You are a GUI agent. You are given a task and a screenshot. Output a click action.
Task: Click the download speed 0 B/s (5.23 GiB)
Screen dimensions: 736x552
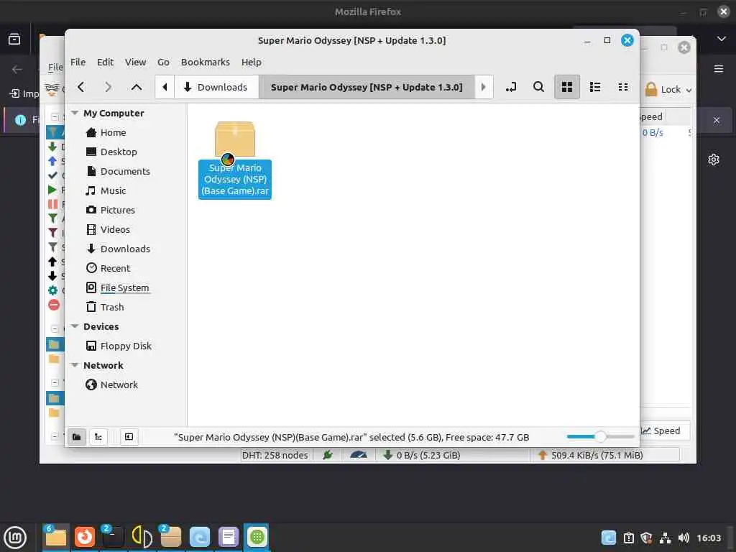pos(421,455)
